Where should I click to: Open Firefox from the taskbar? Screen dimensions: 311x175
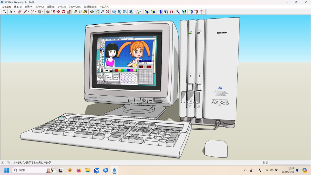tap(79, 170)
